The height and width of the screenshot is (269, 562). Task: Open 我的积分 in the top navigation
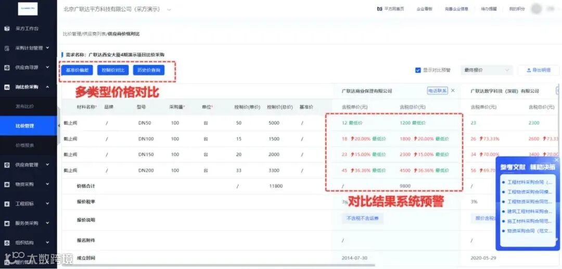coord(517,9)
